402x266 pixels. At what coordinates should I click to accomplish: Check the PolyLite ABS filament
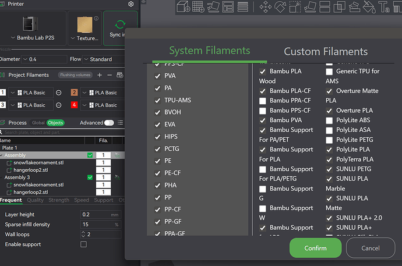(x=329, y=120)
